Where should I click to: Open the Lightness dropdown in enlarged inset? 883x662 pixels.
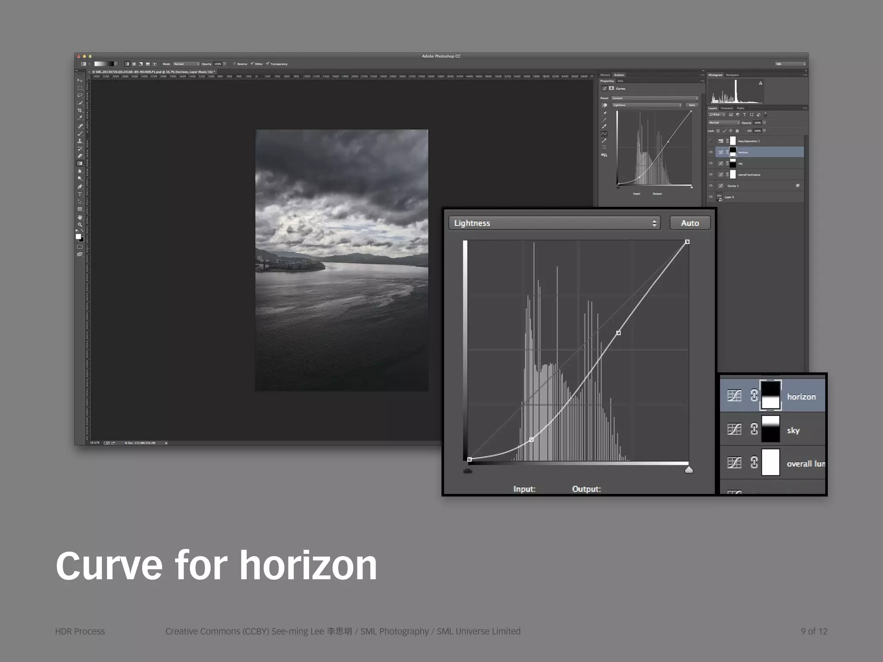[x=554, y=223]
